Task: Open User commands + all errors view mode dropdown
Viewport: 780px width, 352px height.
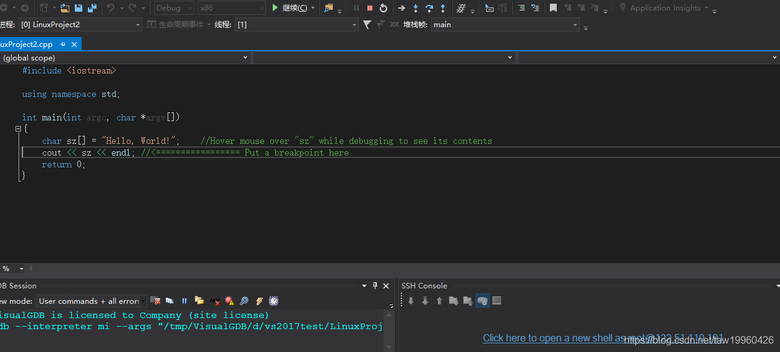Action: point(92,301)
